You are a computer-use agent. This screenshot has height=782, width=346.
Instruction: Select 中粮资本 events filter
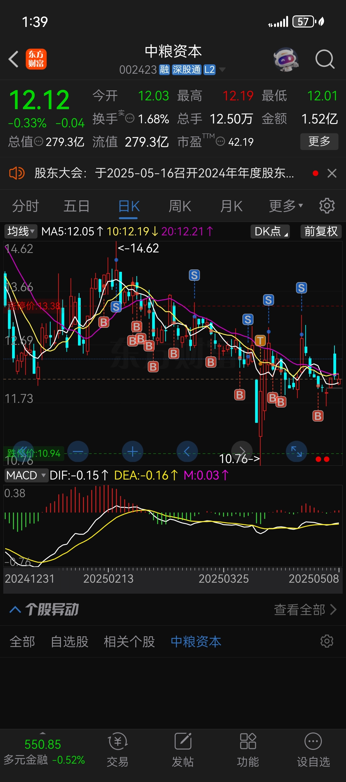196,641
